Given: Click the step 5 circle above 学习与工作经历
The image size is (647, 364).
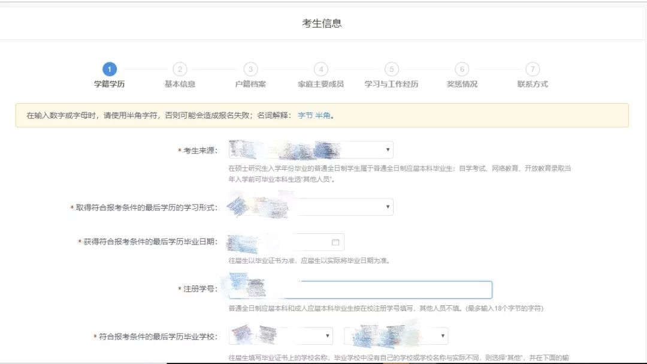Looking at the screenshot, I should click(392, 70).
